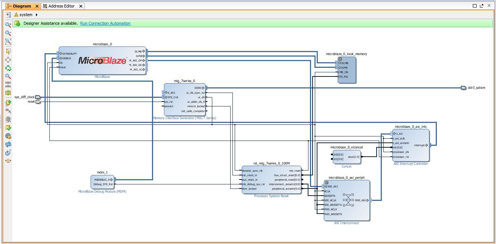Expand the interrupt port on axi_intc

[426, 145]
